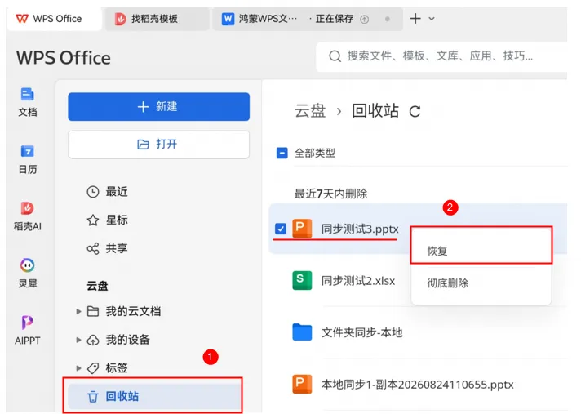Uncheck the checkbox for 同步测试3.pptx
This screenshot has height=414, width=581.
pos(281,229)
